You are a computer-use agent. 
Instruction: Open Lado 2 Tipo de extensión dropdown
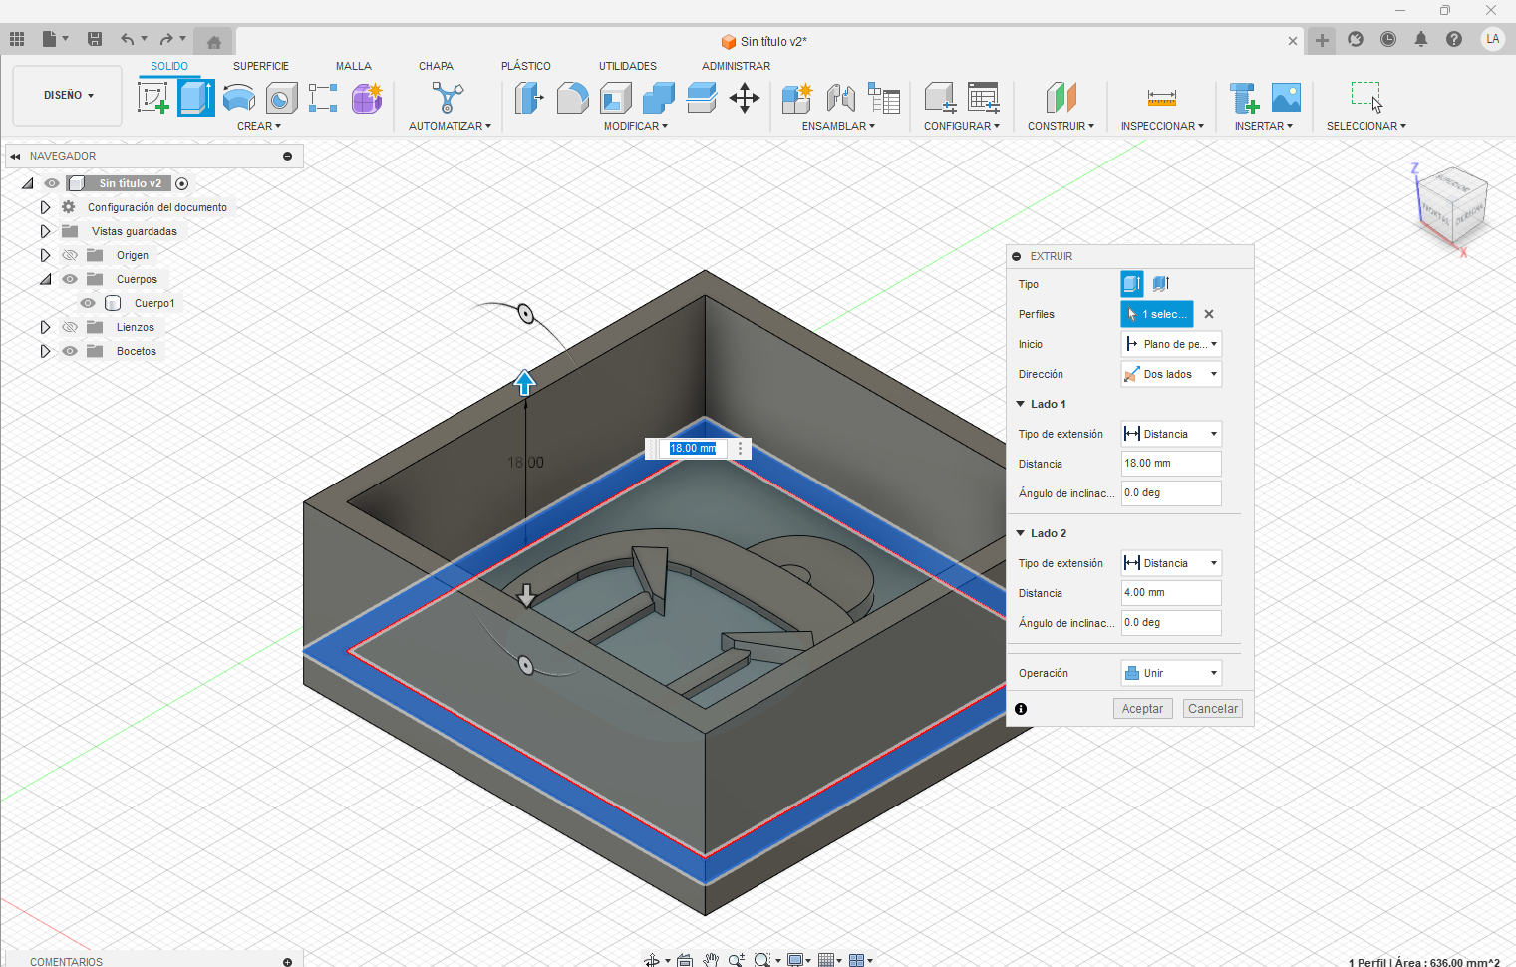click(x=1171, y=563)
